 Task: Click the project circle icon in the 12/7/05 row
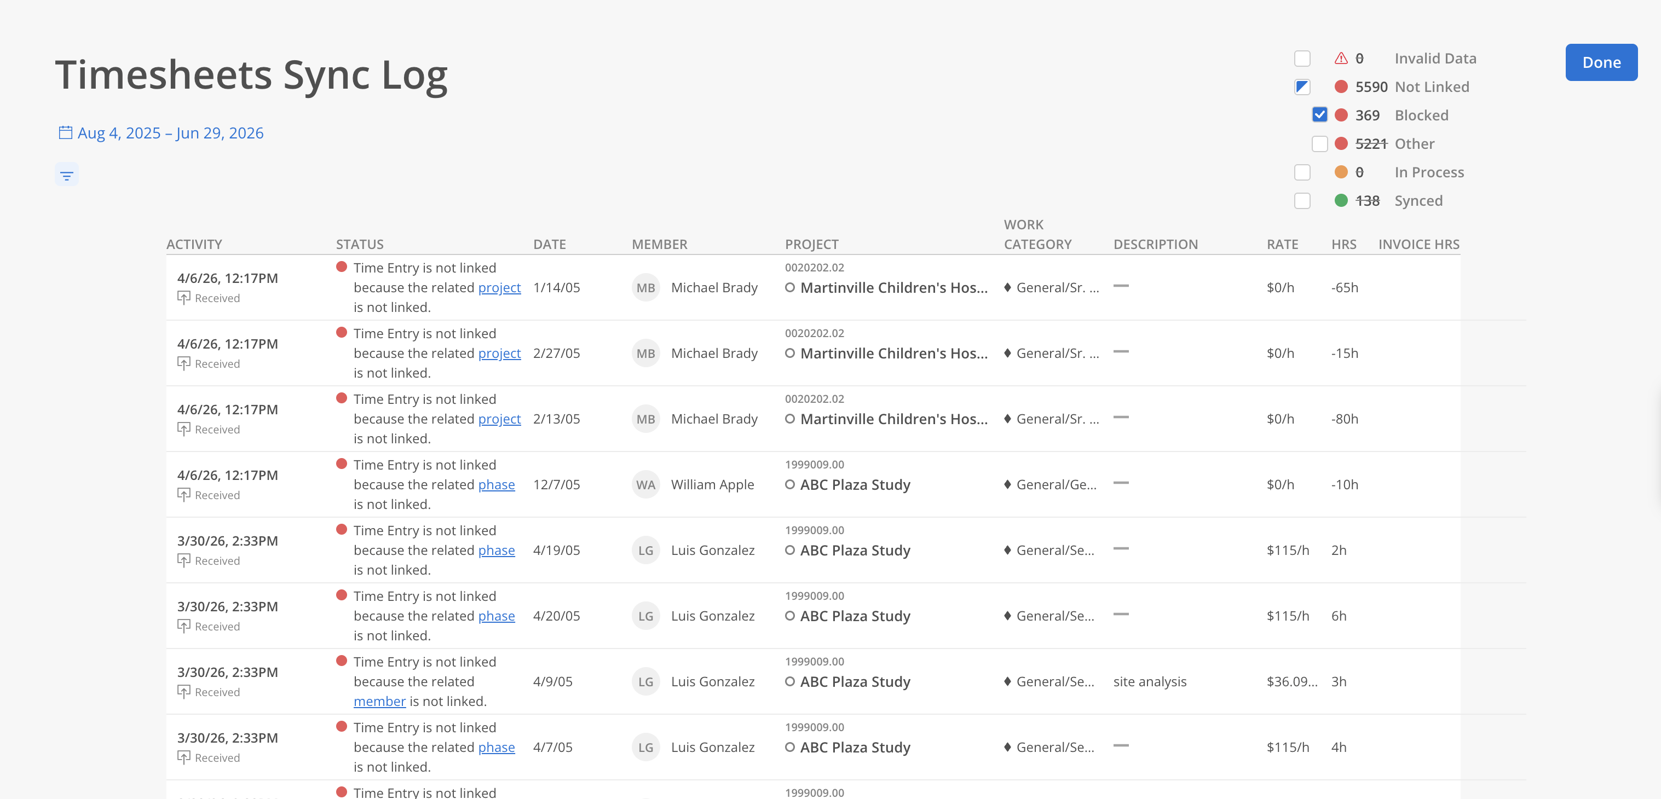(x=789, y=484)
